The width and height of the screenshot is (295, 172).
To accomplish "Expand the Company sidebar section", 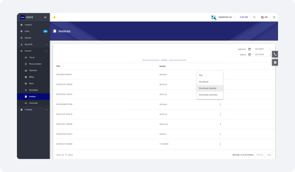I will [33, 110].
